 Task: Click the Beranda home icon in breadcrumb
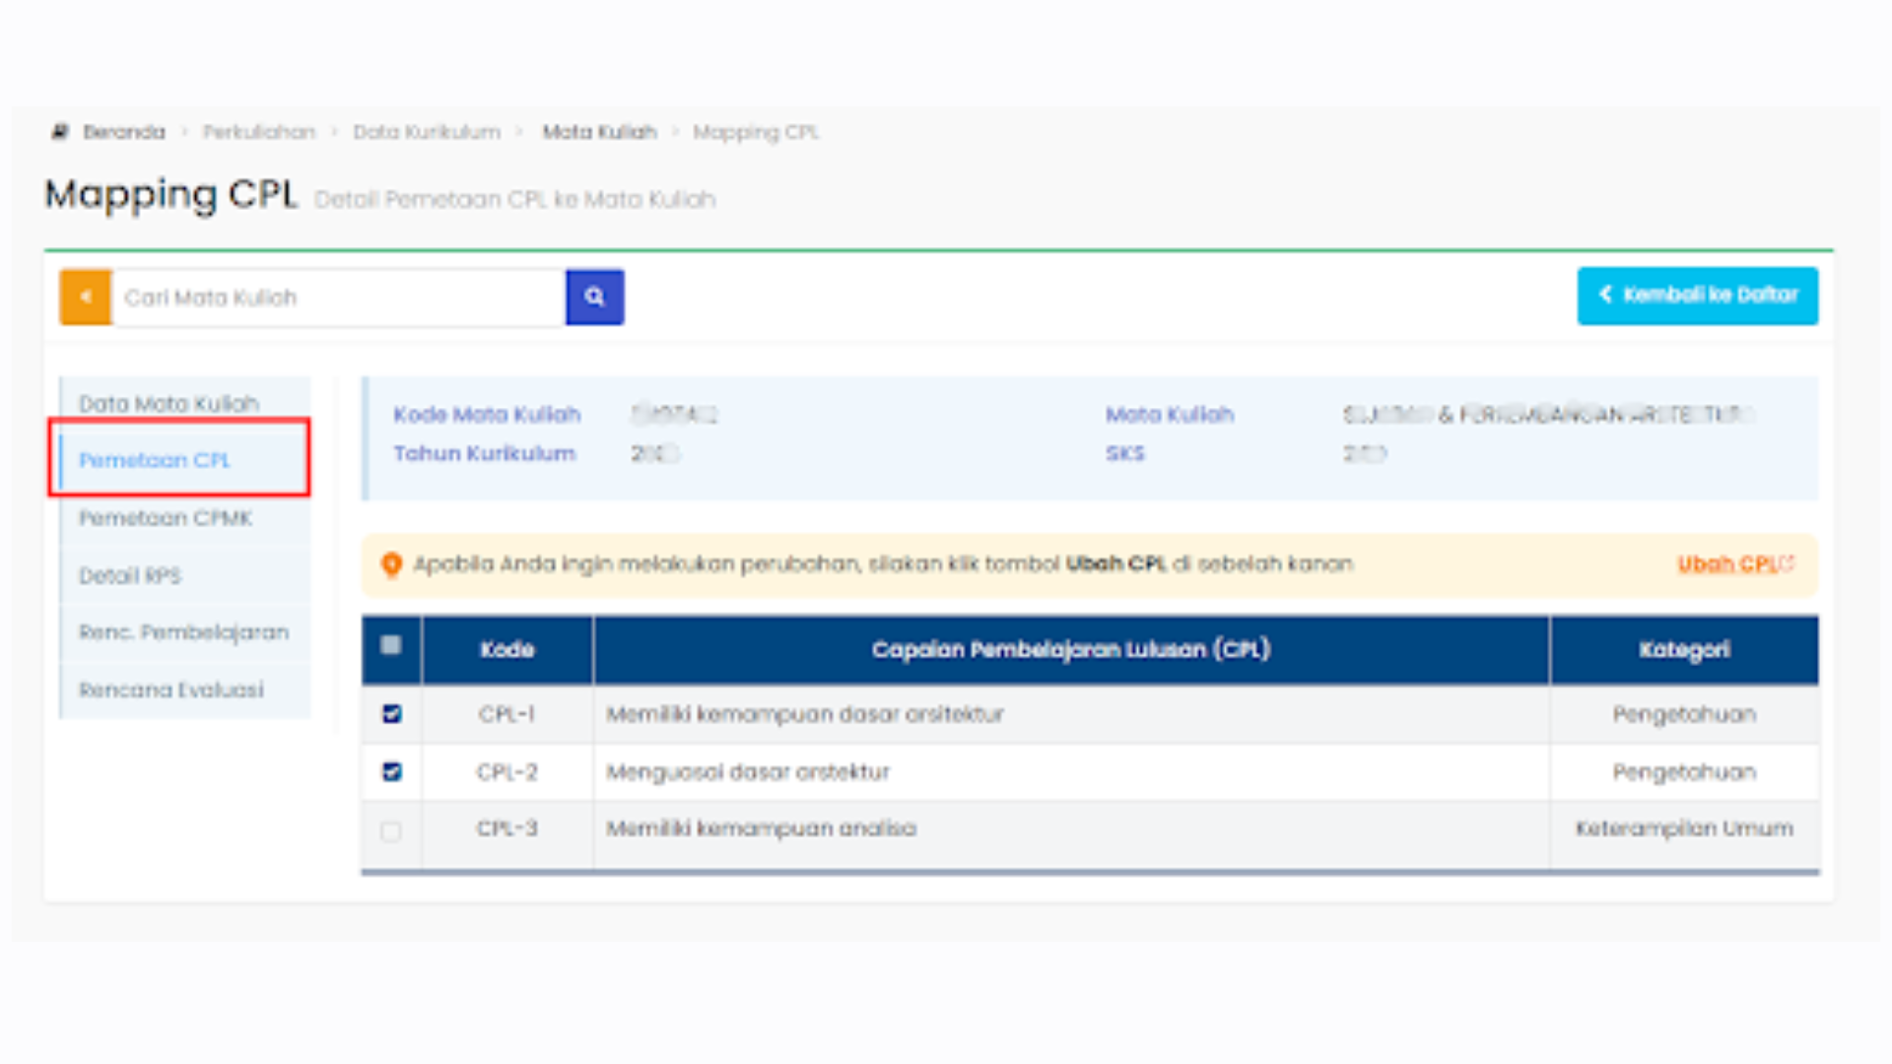click(x=61, y=132)
